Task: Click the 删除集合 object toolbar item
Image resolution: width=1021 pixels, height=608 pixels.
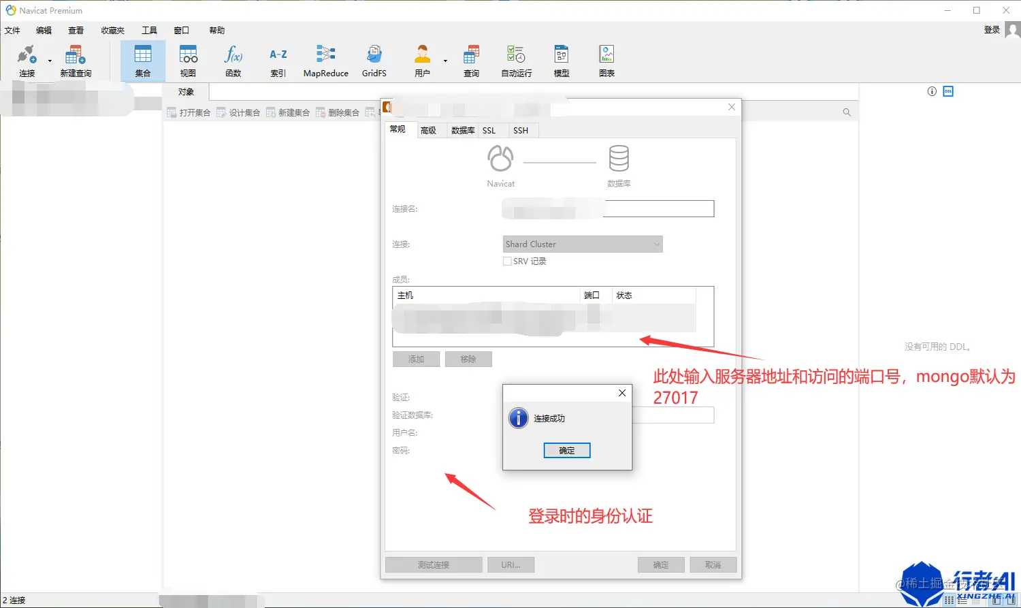Action: pyautogui.click(x=338, y=112)
